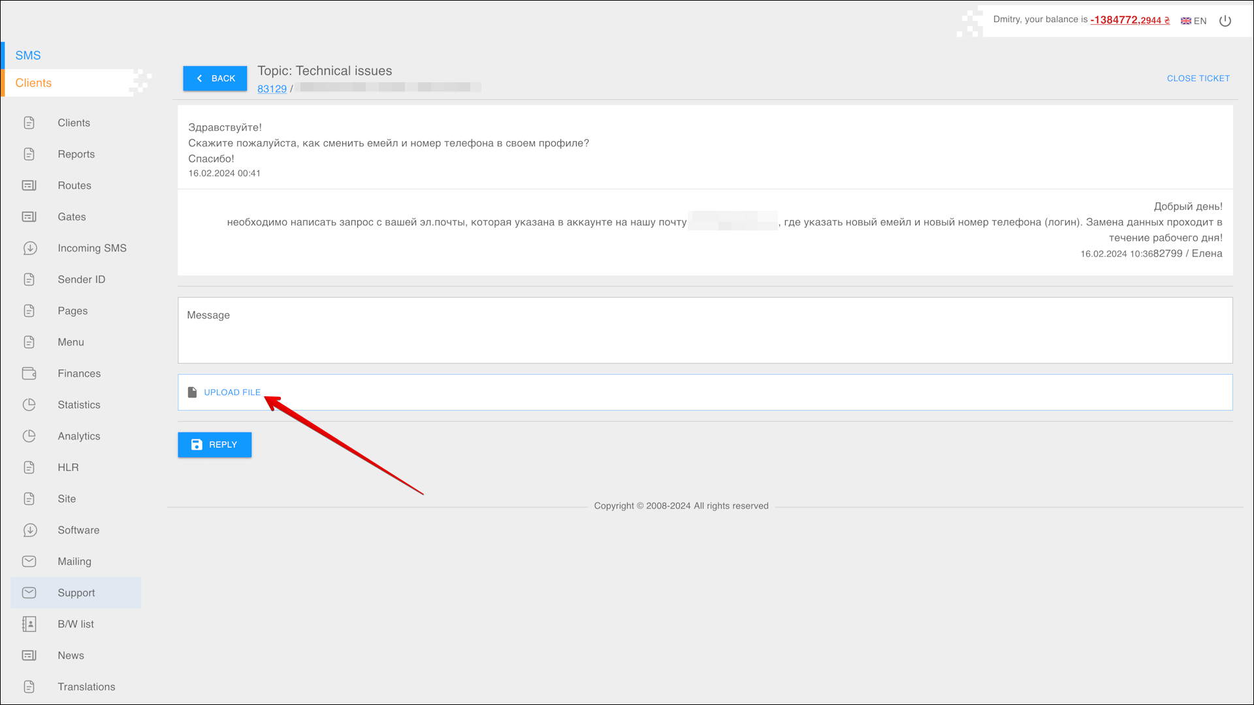Screen dimensions: 1254x705
Task: Click the Software download icon
Action: [x=29, y=530]
